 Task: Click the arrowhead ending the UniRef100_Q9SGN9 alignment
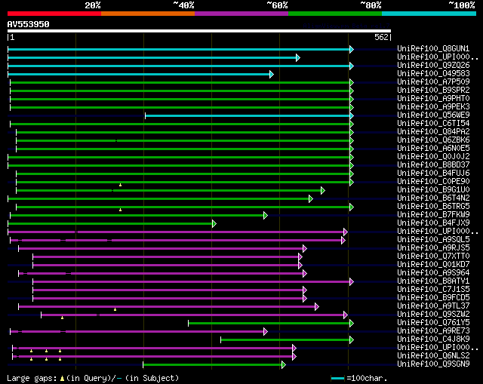284,365
